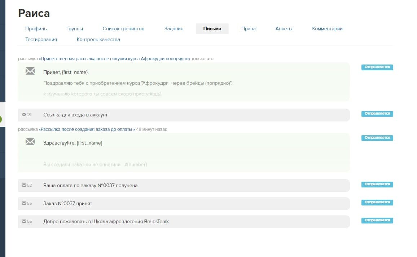Select the Письма tab
This screenshot has width=417, height=257.
pyautogui.click(x=212, y=29)
